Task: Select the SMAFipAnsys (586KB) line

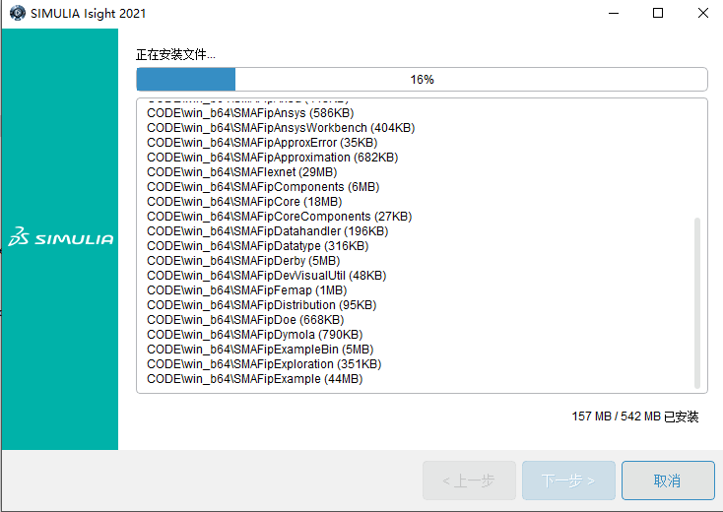Action: pyautogui.click(x=250, y=113)
